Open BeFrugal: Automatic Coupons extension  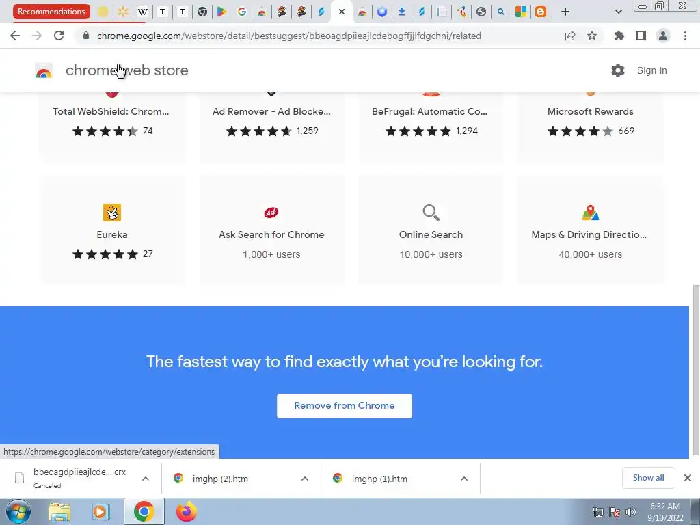click(x=431, y=126)
